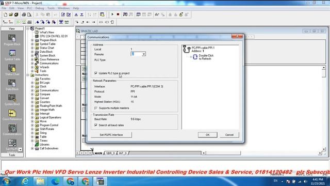The image size is (330, 186).
Task: Click the editor vertical scrollbar down arrow
Action: coord(324,149)
